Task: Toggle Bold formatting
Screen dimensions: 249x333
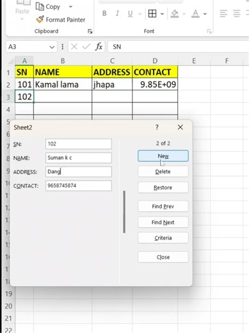Action: point(104,13)
